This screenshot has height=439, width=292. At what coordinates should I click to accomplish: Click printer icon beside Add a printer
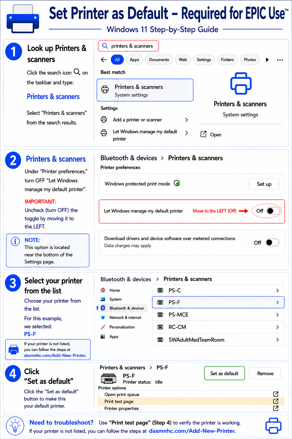104,119
